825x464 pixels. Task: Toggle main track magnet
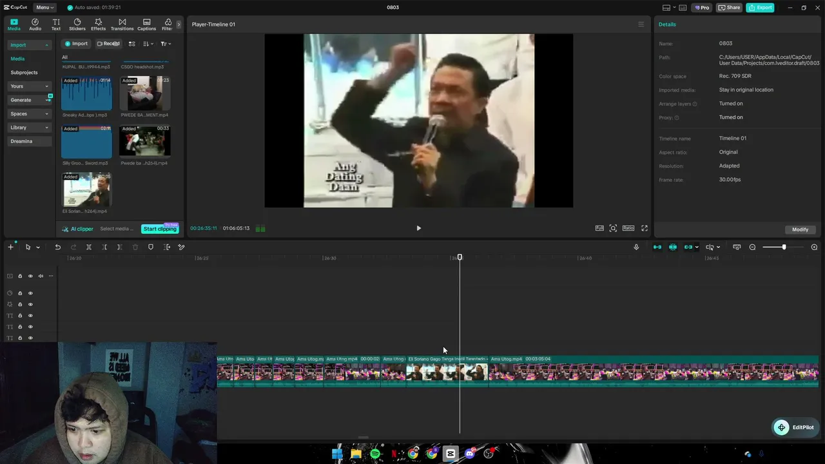657,247
